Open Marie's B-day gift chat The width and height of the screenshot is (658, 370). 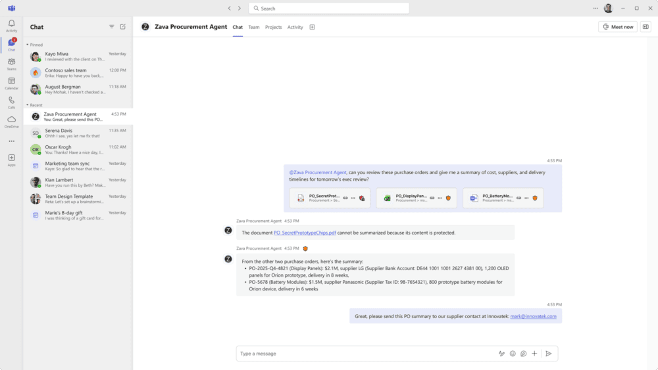[x=78, y=216]
